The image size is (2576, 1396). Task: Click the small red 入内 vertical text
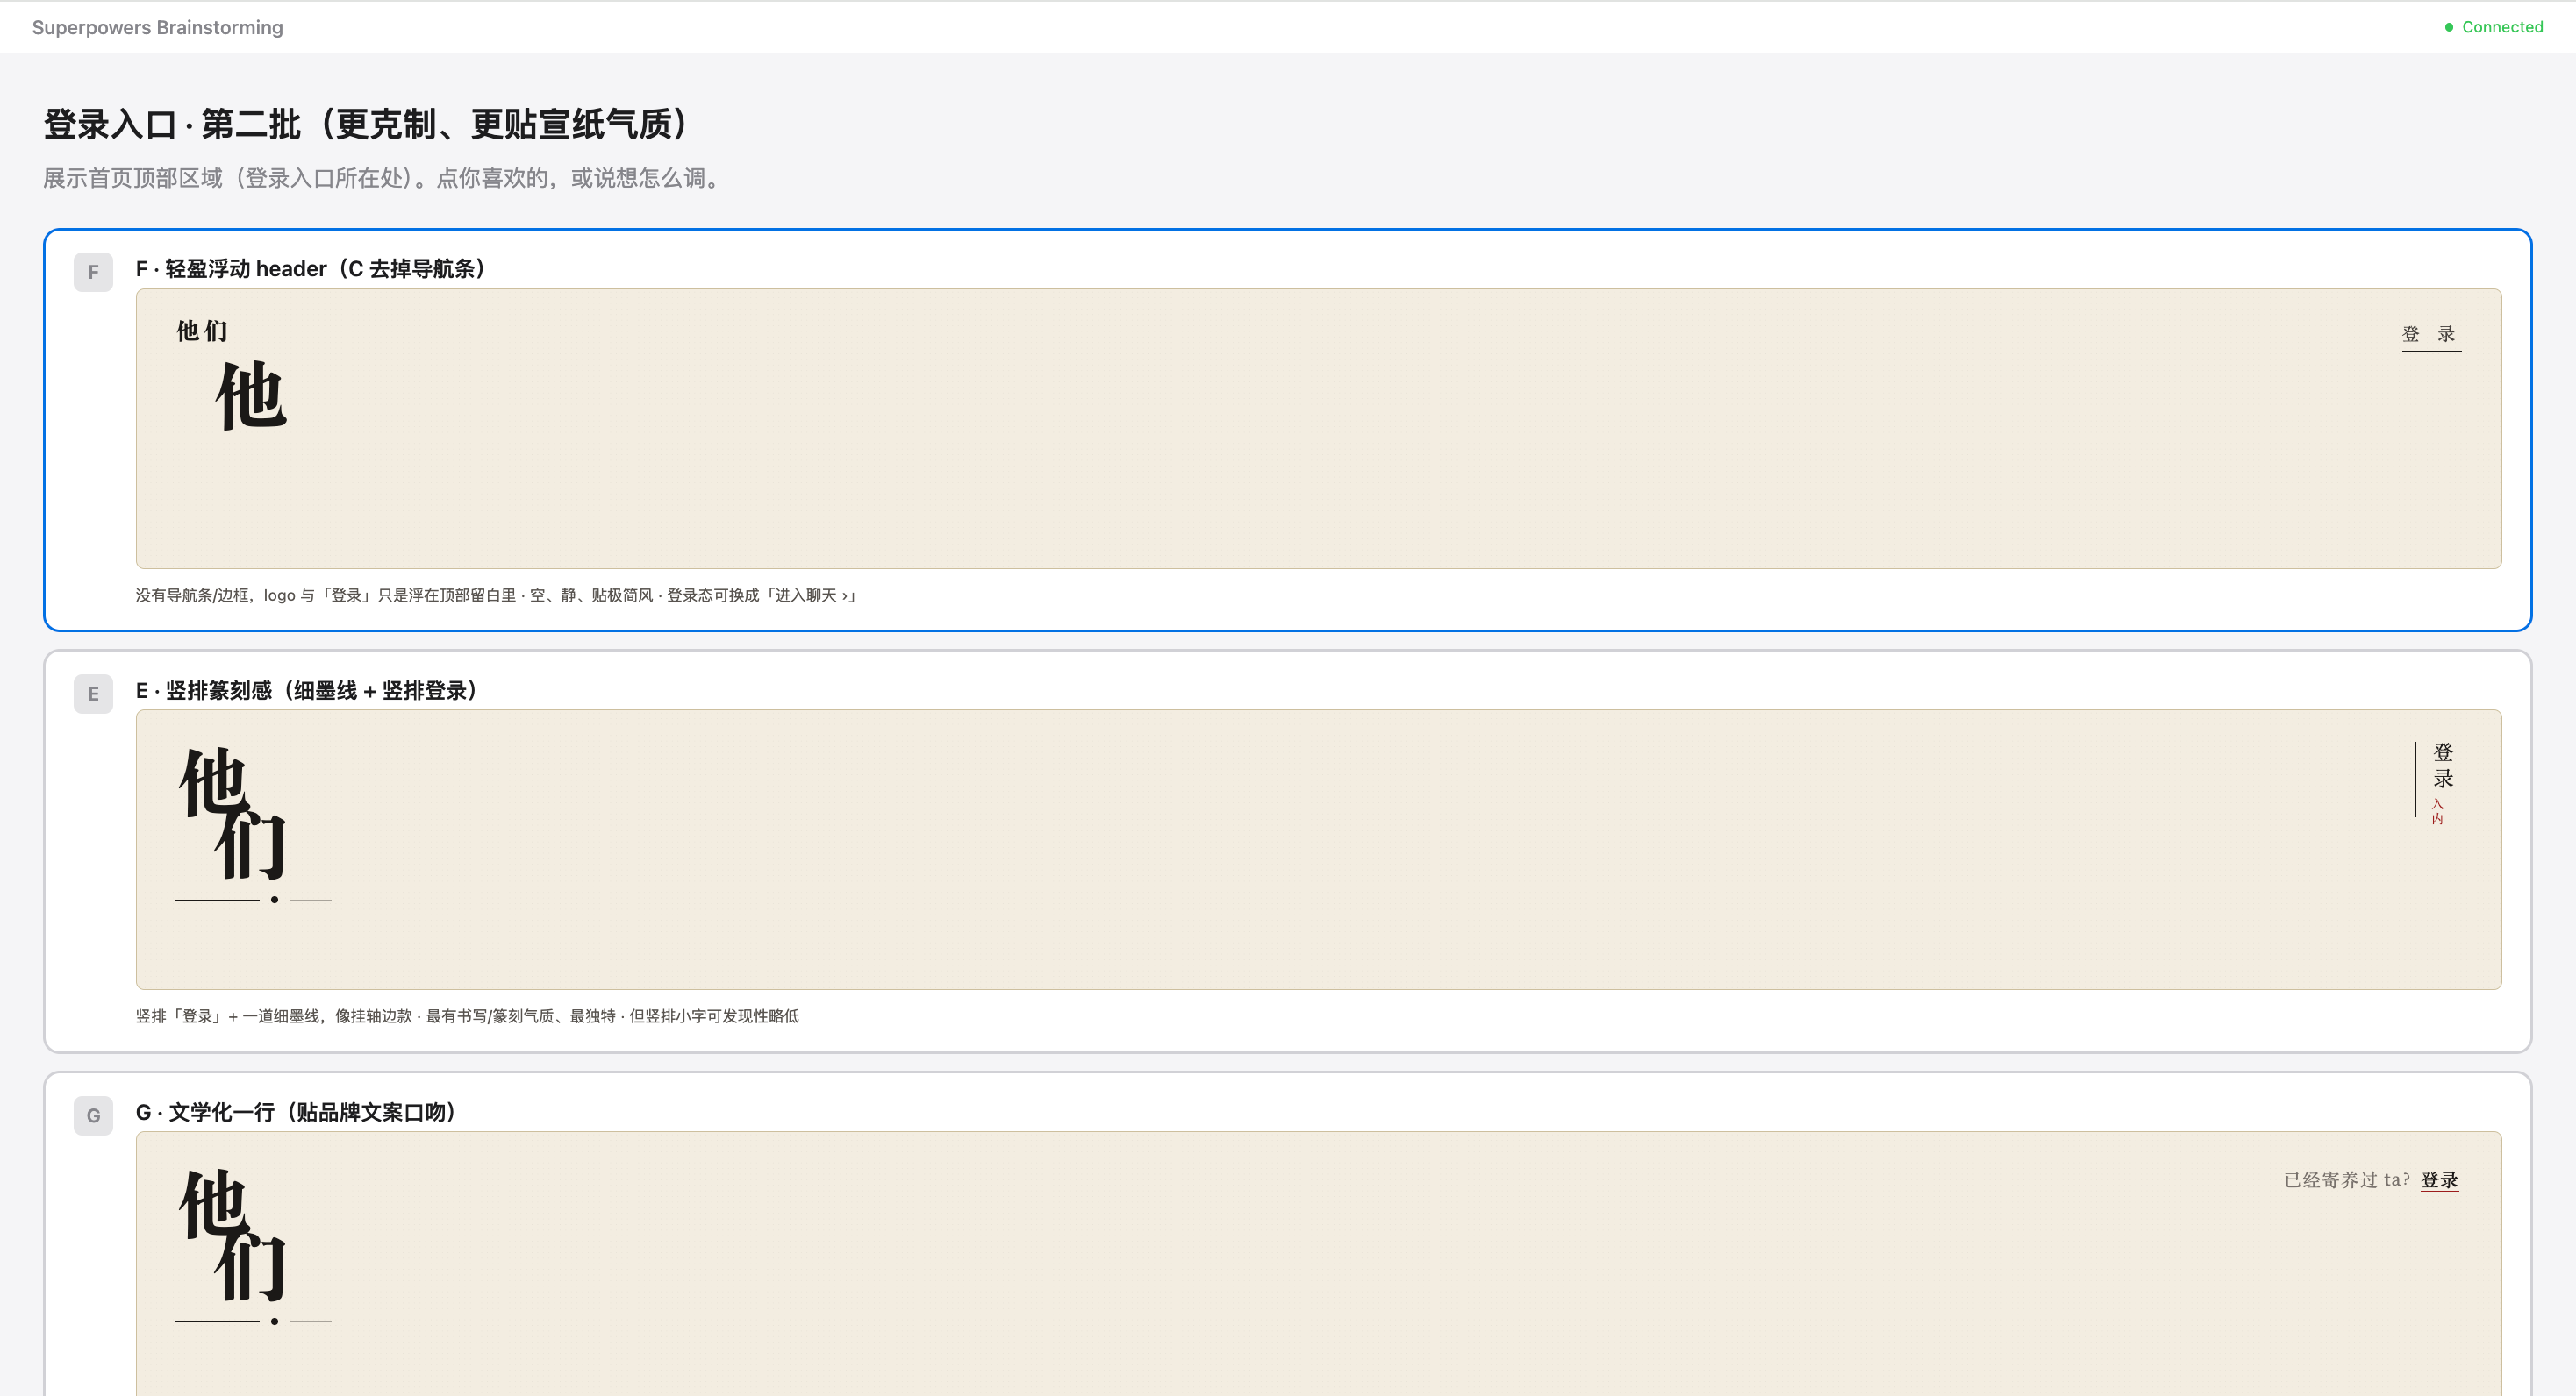click(2437, 811)
